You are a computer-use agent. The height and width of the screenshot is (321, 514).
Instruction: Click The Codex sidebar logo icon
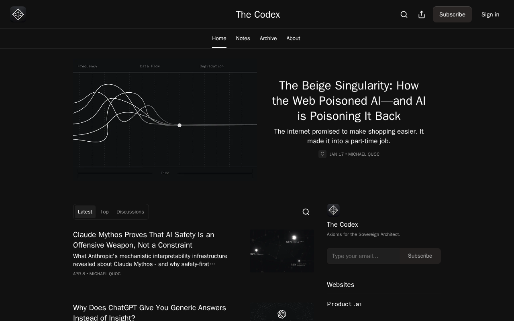coord(333,210)
